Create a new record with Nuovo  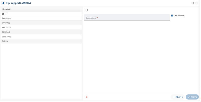tap(178, 97)
